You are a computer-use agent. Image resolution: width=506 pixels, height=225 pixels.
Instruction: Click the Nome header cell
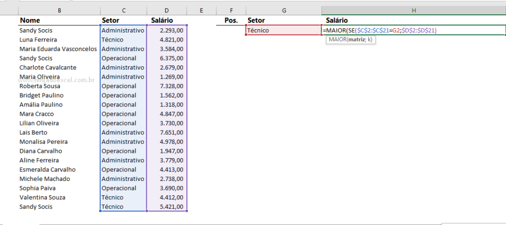[30, 20]
